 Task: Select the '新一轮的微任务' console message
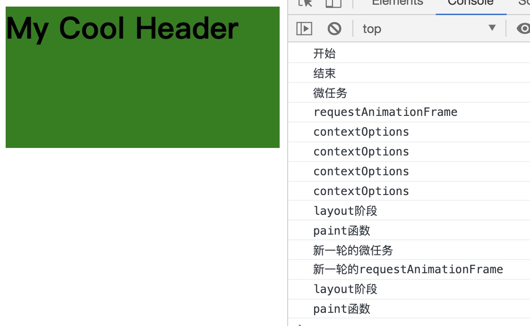(353, 250)
